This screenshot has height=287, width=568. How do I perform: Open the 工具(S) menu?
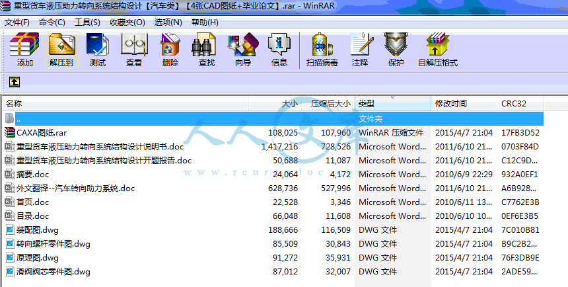87,22
